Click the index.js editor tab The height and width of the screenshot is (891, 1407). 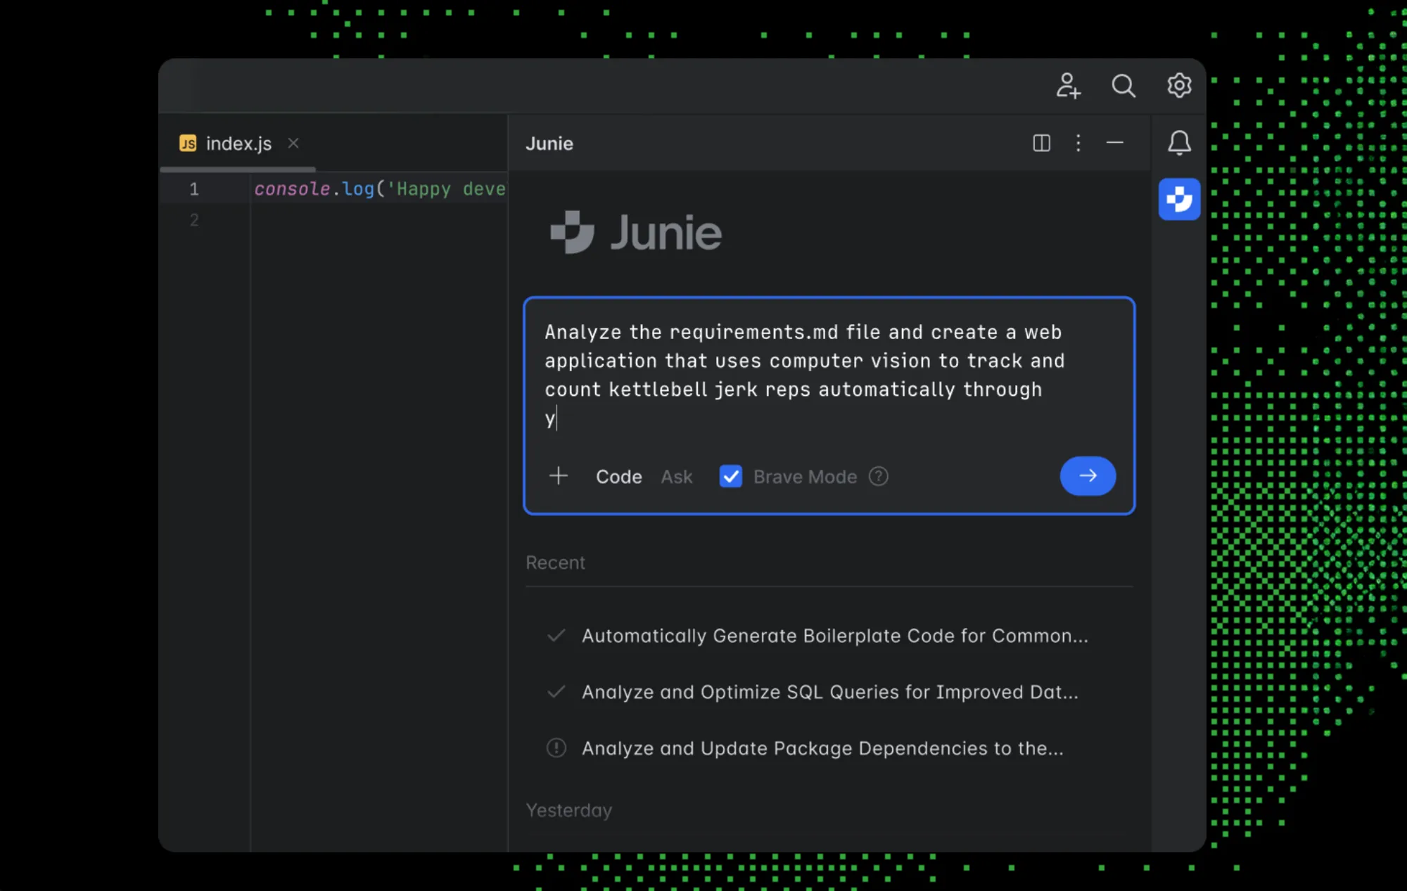click(x=239, y=143)
